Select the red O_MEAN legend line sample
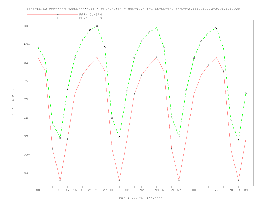The height and width of the screenshot is (207, 268). click(52, 14)
